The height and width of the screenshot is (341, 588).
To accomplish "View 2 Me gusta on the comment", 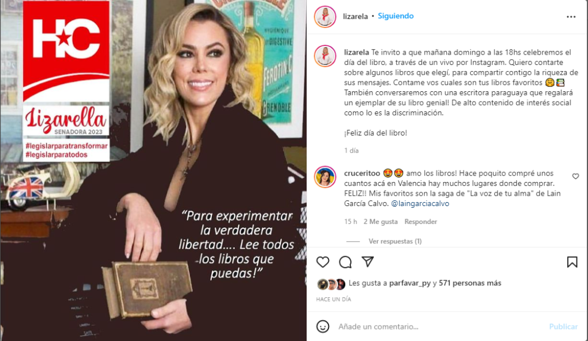I will pos(380,222).
